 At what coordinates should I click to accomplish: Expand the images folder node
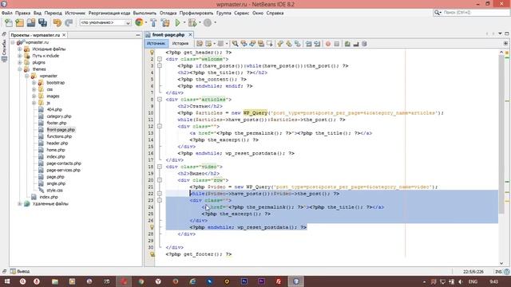(x=34, y=96)
